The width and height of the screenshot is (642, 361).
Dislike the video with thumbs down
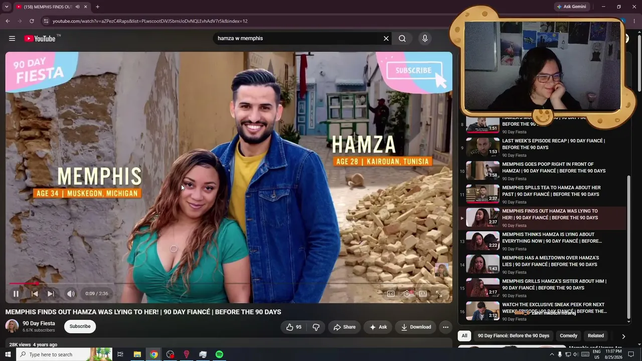click(x=316, y=327)
